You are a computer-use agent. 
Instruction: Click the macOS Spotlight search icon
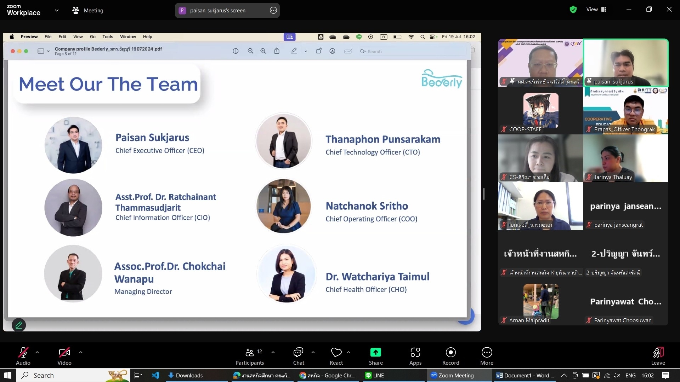coord(423,37)
